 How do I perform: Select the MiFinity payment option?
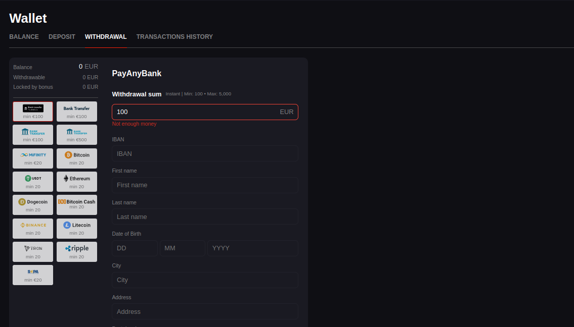[33, 158]
